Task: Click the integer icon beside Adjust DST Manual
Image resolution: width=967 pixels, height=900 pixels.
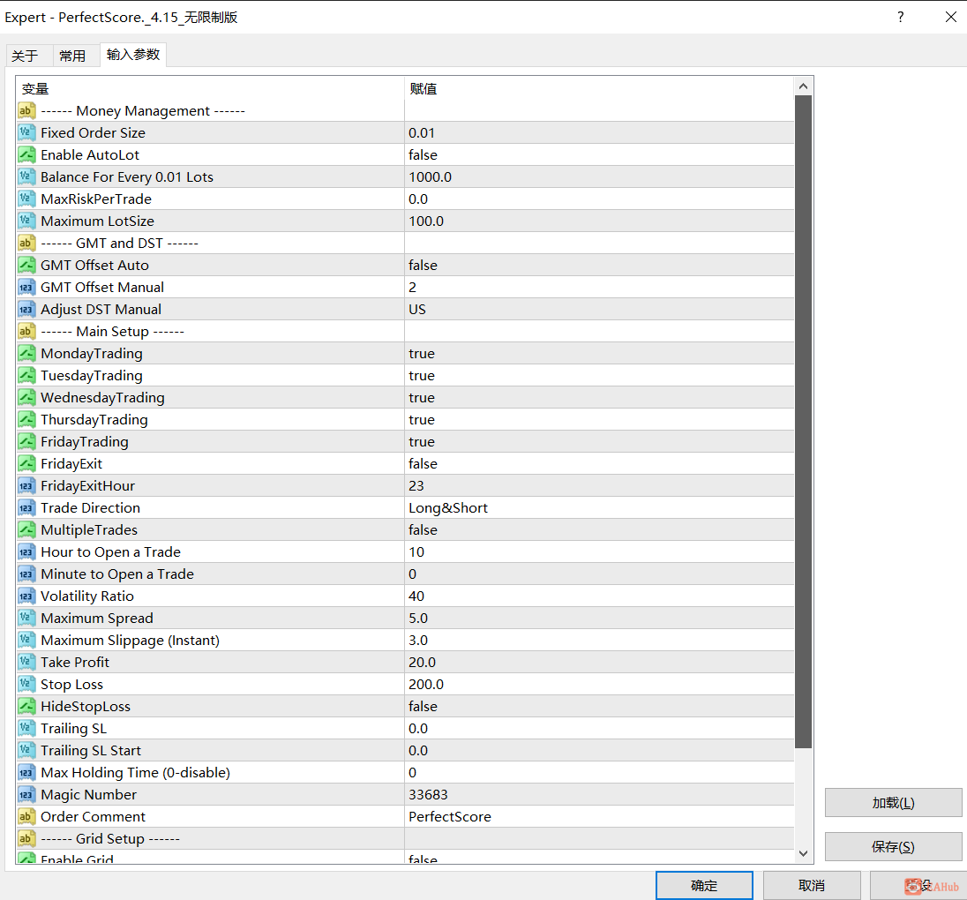Action: click(26, 309)
